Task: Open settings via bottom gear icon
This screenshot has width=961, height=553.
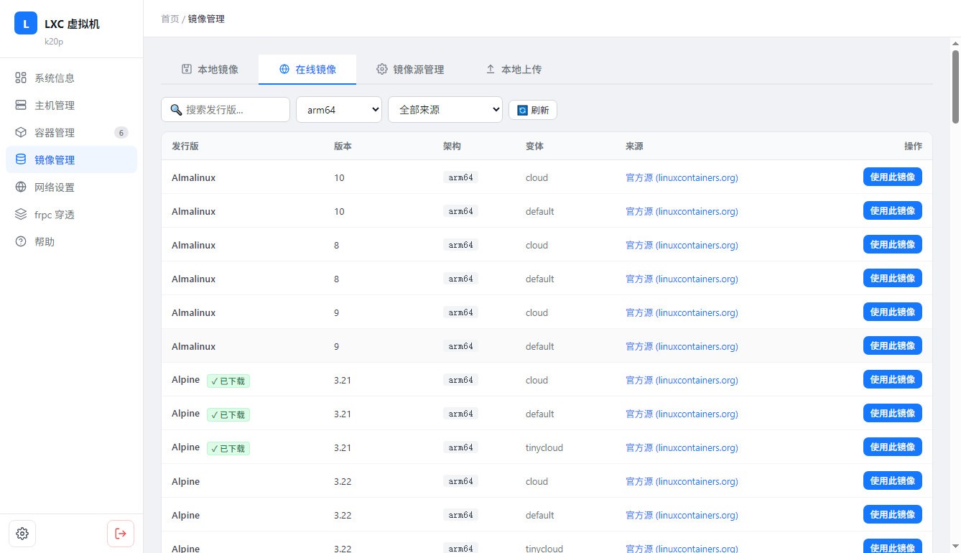Action: (x=22, y=534)
